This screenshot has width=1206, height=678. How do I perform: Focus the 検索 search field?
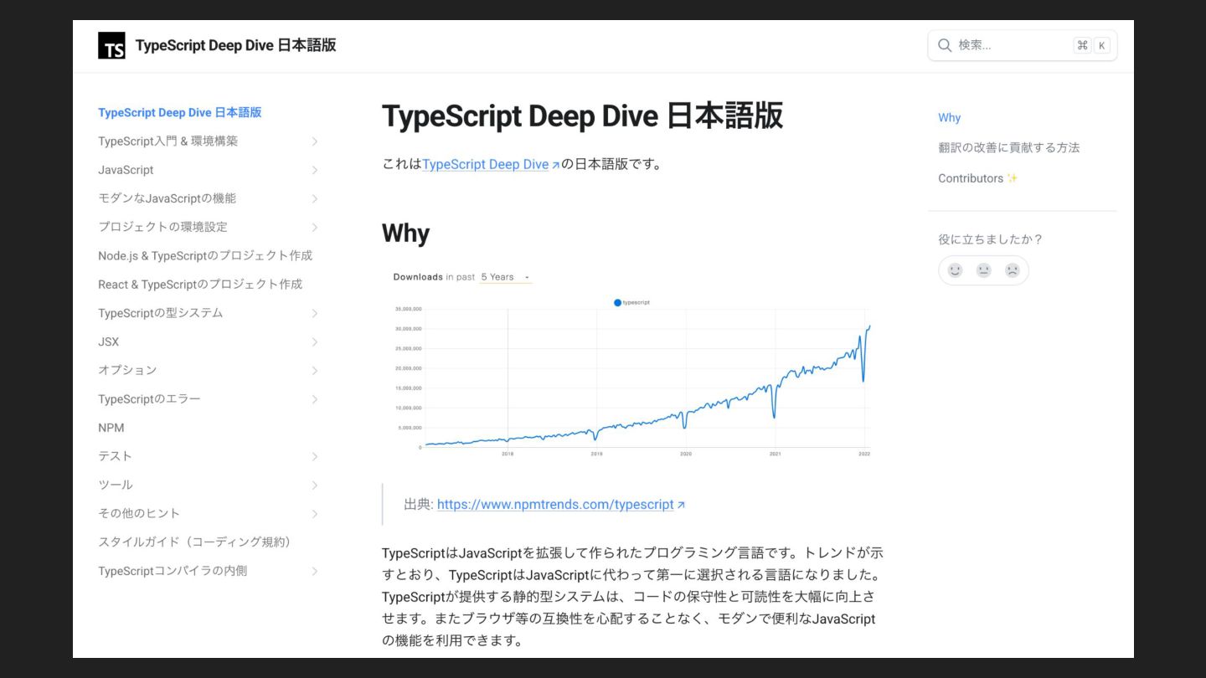tap(1022, 45)
